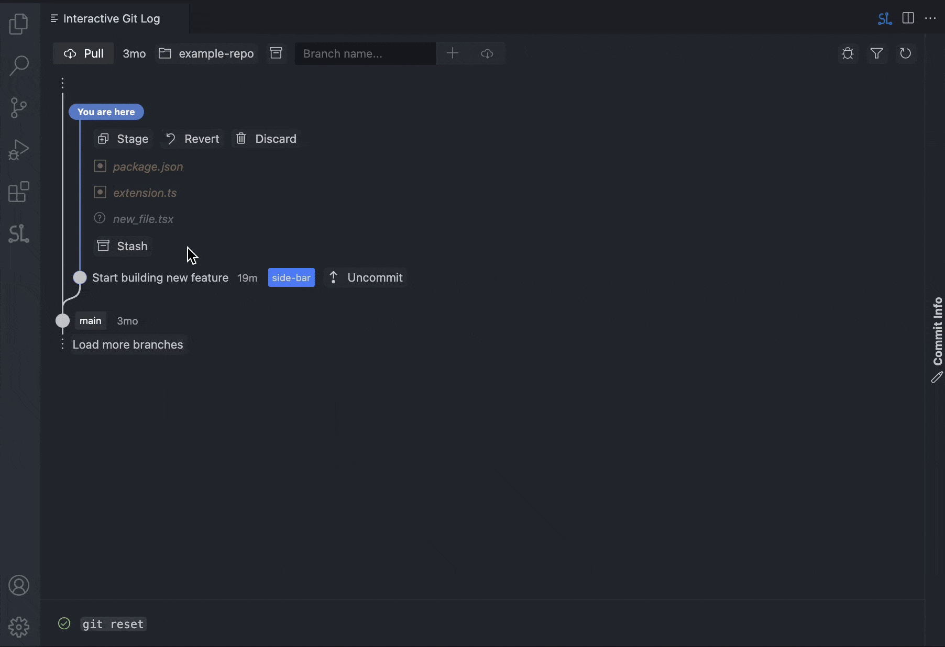
Task: Toggle the extension.ts file selection
Action: (100, 192)
